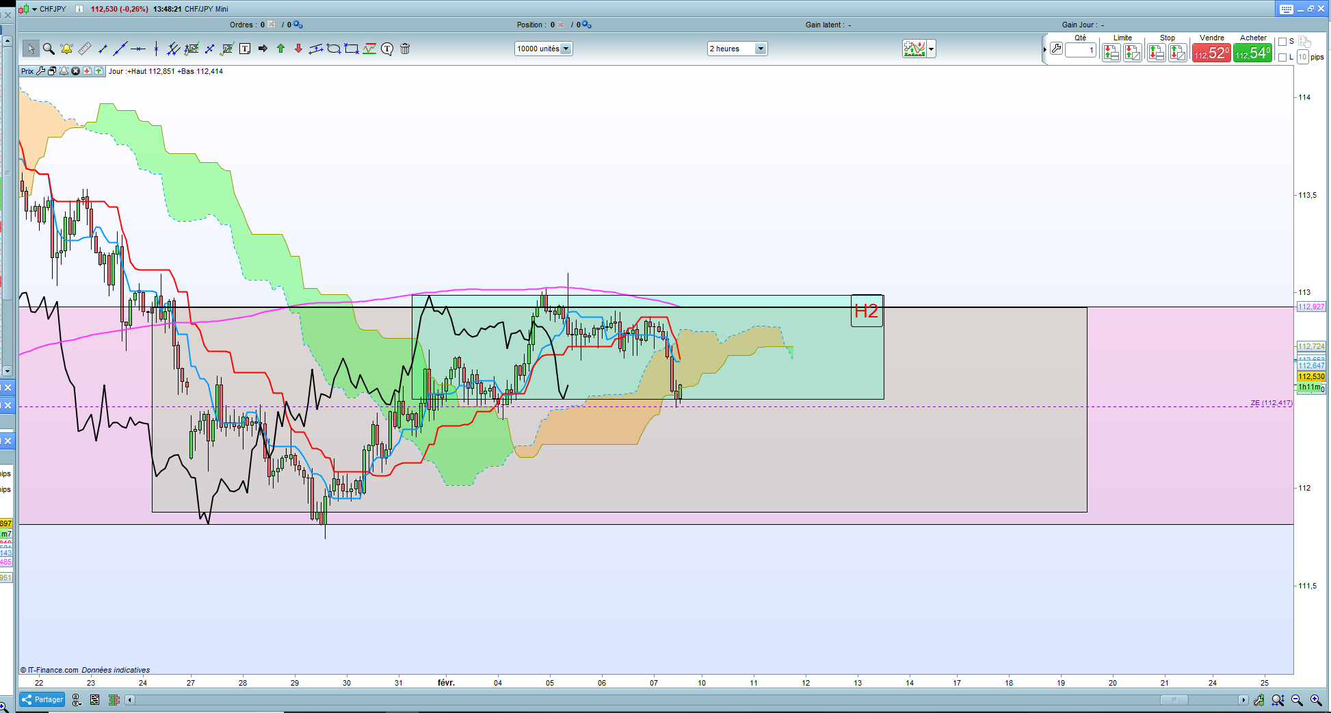This screenshot has width=1331, height=713.
Task: Click the first Stop order button
Action: pyautogui.click(x=1157, y=53)
